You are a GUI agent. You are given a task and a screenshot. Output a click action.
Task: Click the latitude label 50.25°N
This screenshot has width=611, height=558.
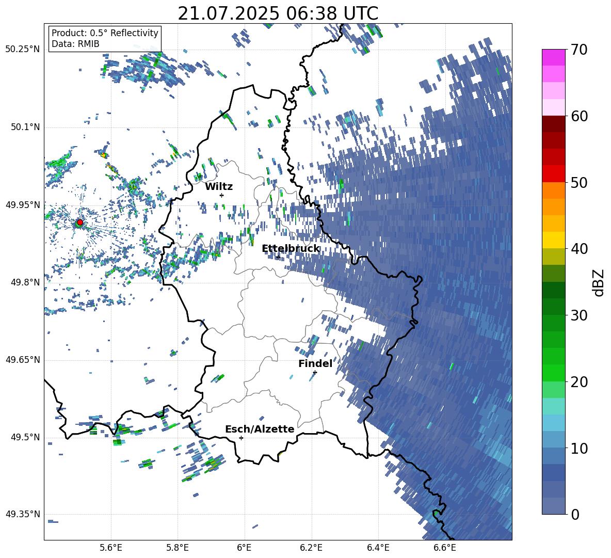tap(23, 50)
